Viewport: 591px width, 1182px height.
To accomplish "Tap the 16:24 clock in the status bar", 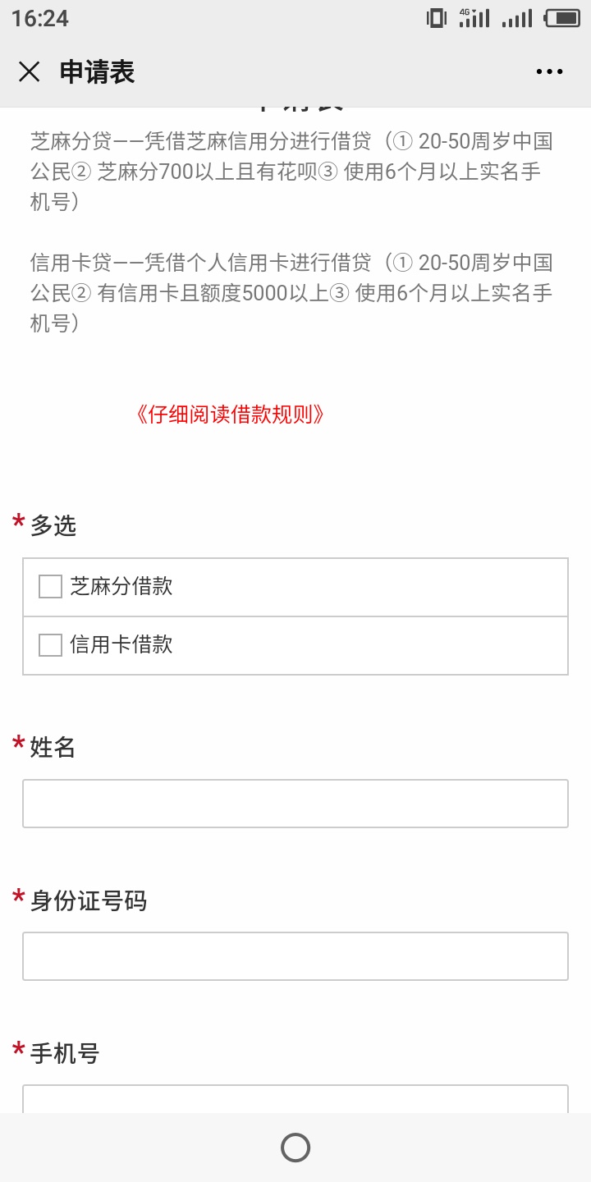I will 39,18.
